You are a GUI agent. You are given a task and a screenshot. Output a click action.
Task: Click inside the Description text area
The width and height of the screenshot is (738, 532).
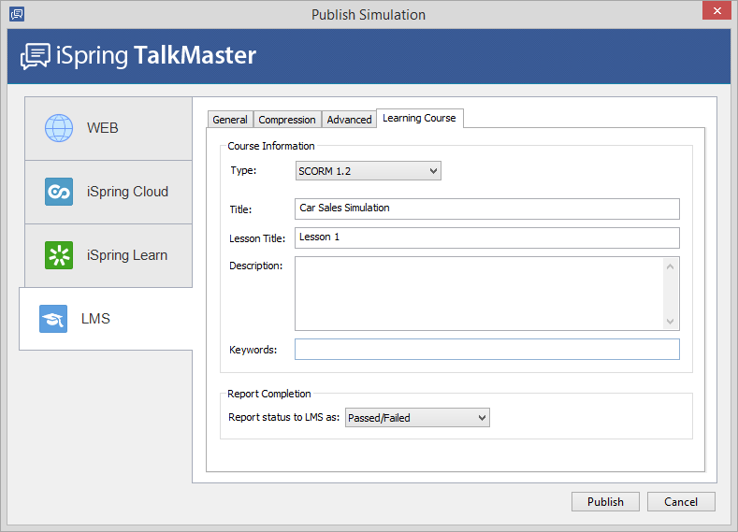tap(478, 294)
